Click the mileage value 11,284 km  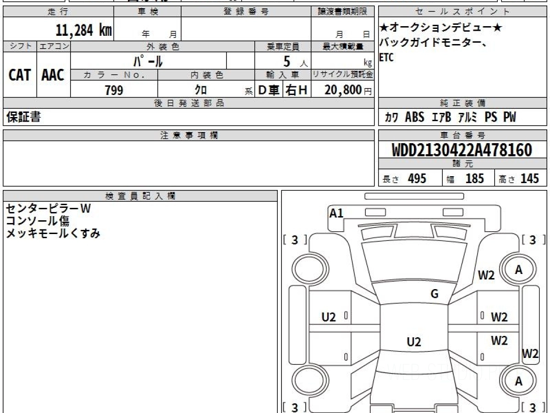point(84,30)
